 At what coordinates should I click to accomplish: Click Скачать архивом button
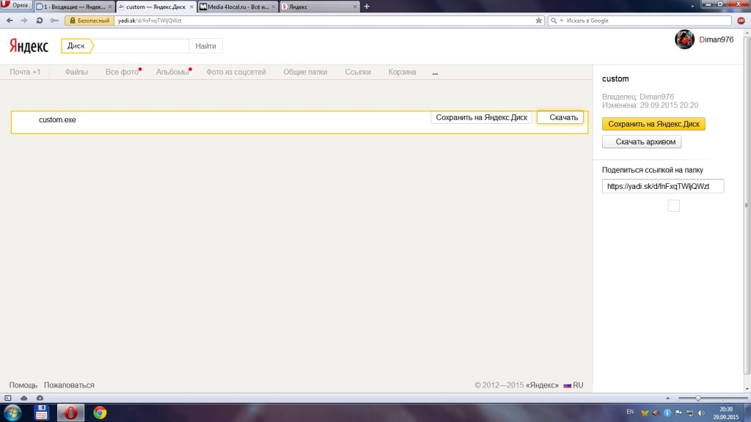(x=642, y=141)
